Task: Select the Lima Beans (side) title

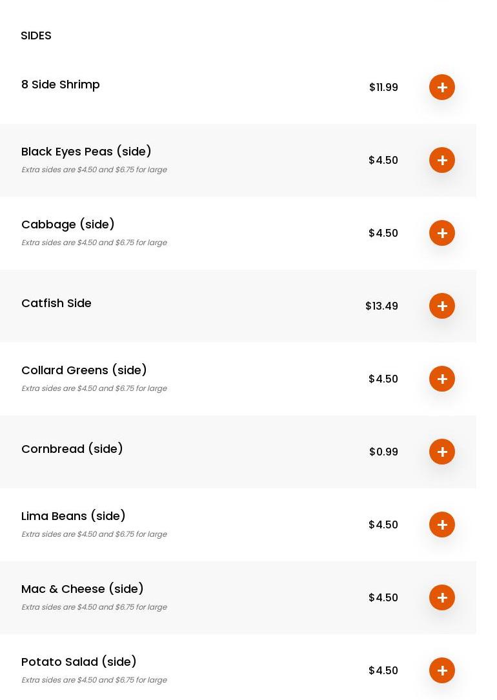Action: (74, 516)
